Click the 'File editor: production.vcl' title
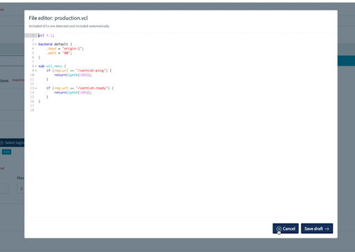This screenshot has width=355, height=252. point(58,18)
